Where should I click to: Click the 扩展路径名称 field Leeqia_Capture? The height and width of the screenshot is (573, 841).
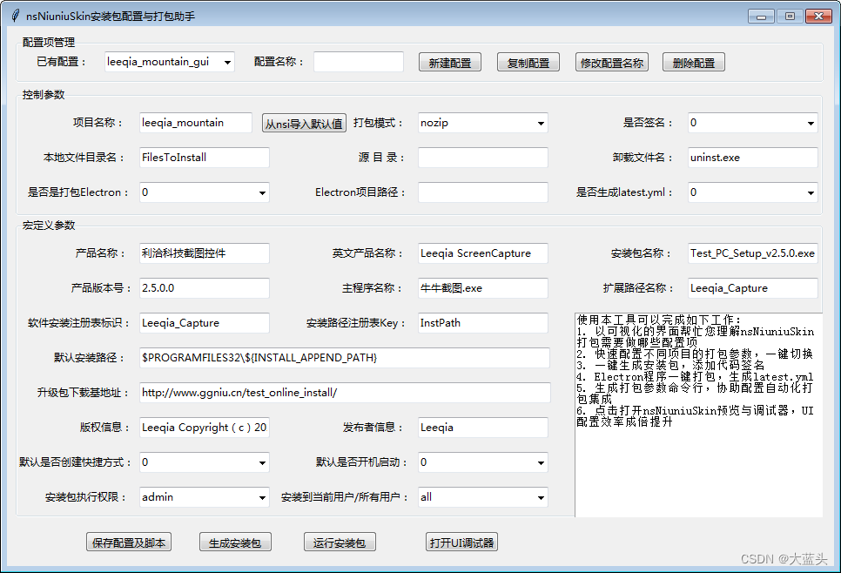point(752,288)
